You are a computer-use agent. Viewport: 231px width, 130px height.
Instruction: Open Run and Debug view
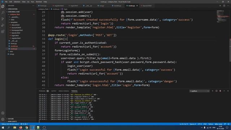3,25
